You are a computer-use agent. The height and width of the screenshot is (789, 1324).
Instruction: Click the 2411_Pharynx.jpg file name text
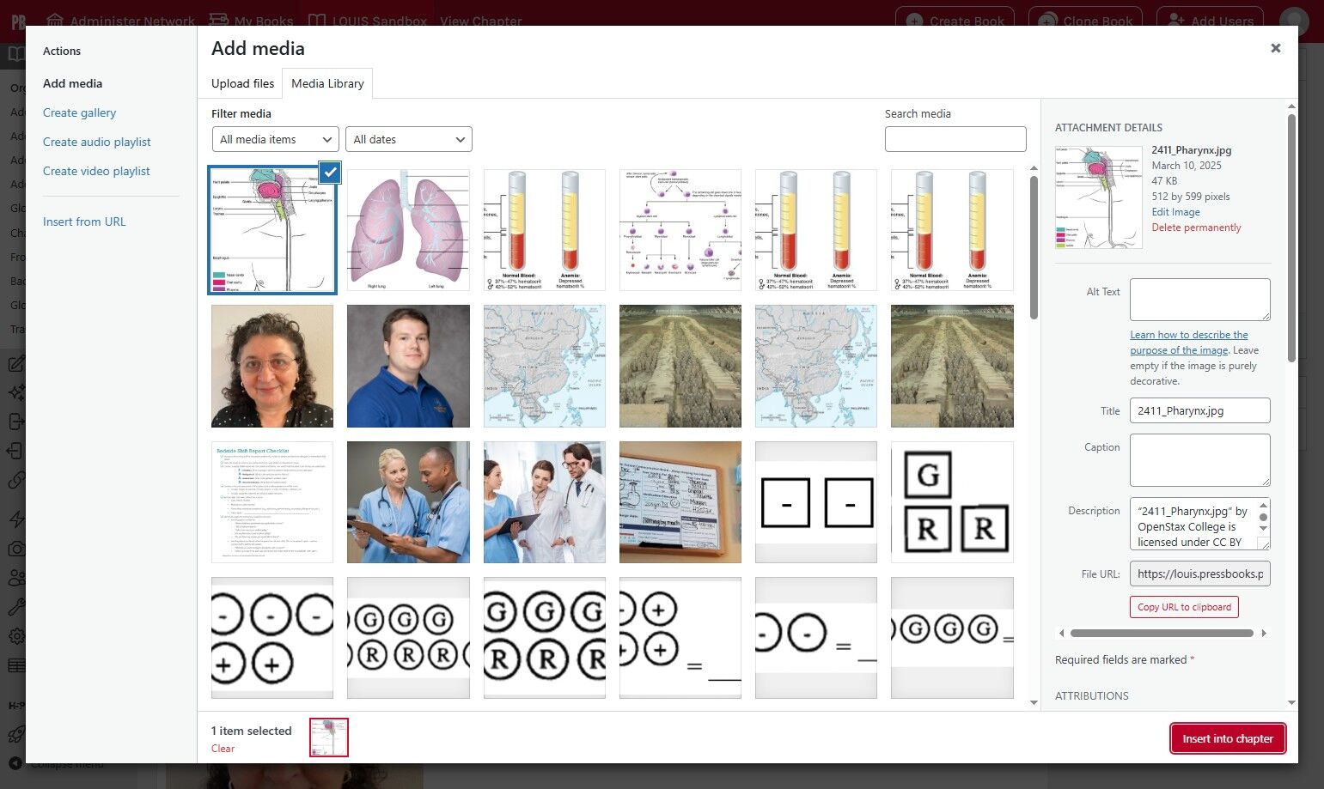1192,150
